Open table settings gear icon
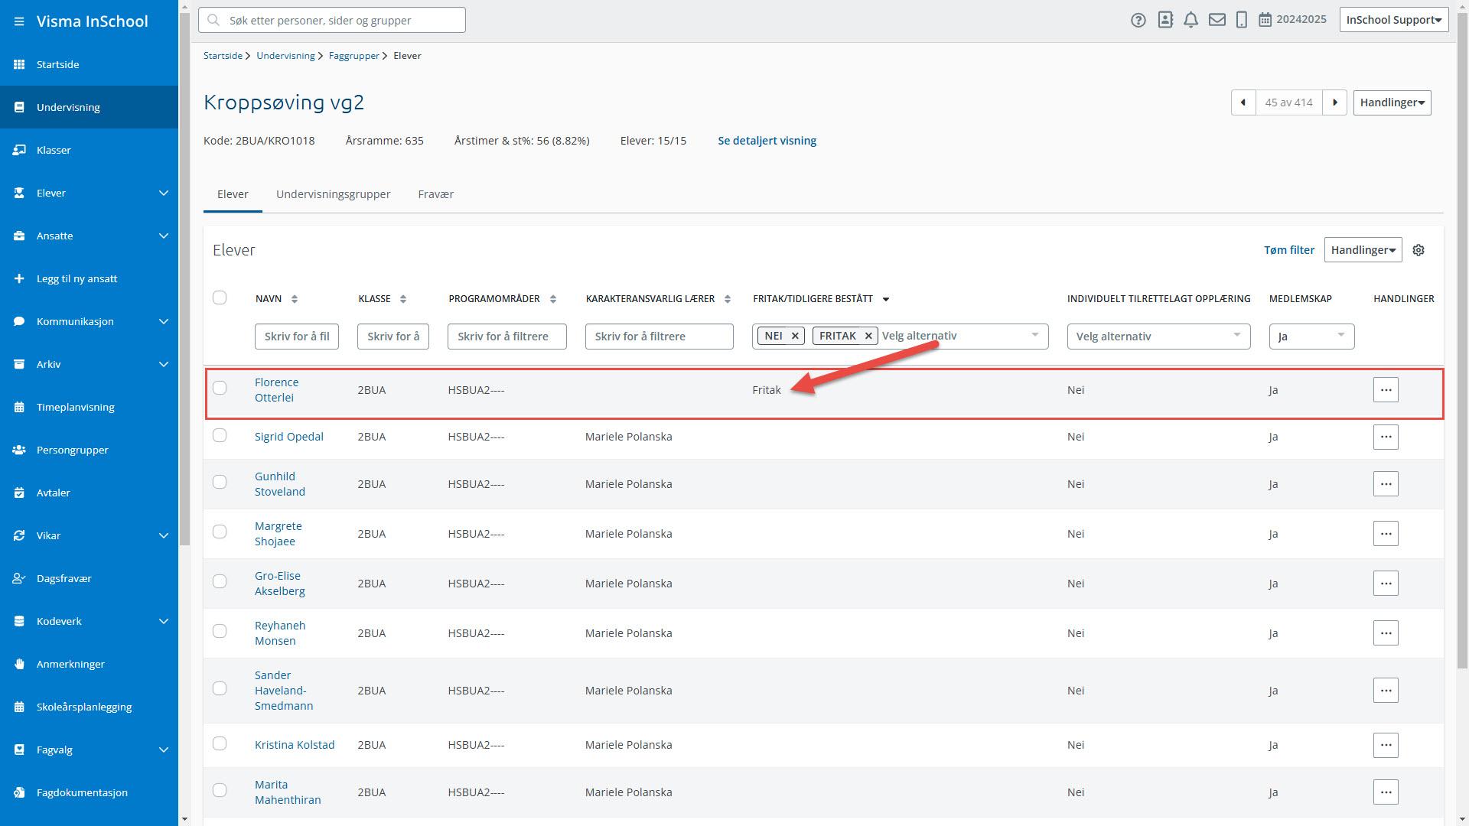 (1419, 250)
